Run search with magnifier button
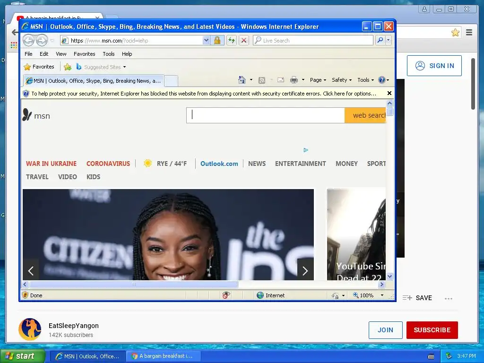 pos(380,41)
